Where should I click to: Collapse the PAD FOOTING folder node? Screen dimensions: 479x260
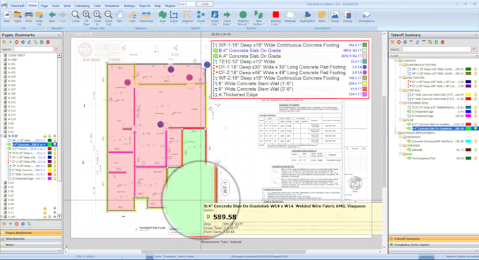pos(400,78)
